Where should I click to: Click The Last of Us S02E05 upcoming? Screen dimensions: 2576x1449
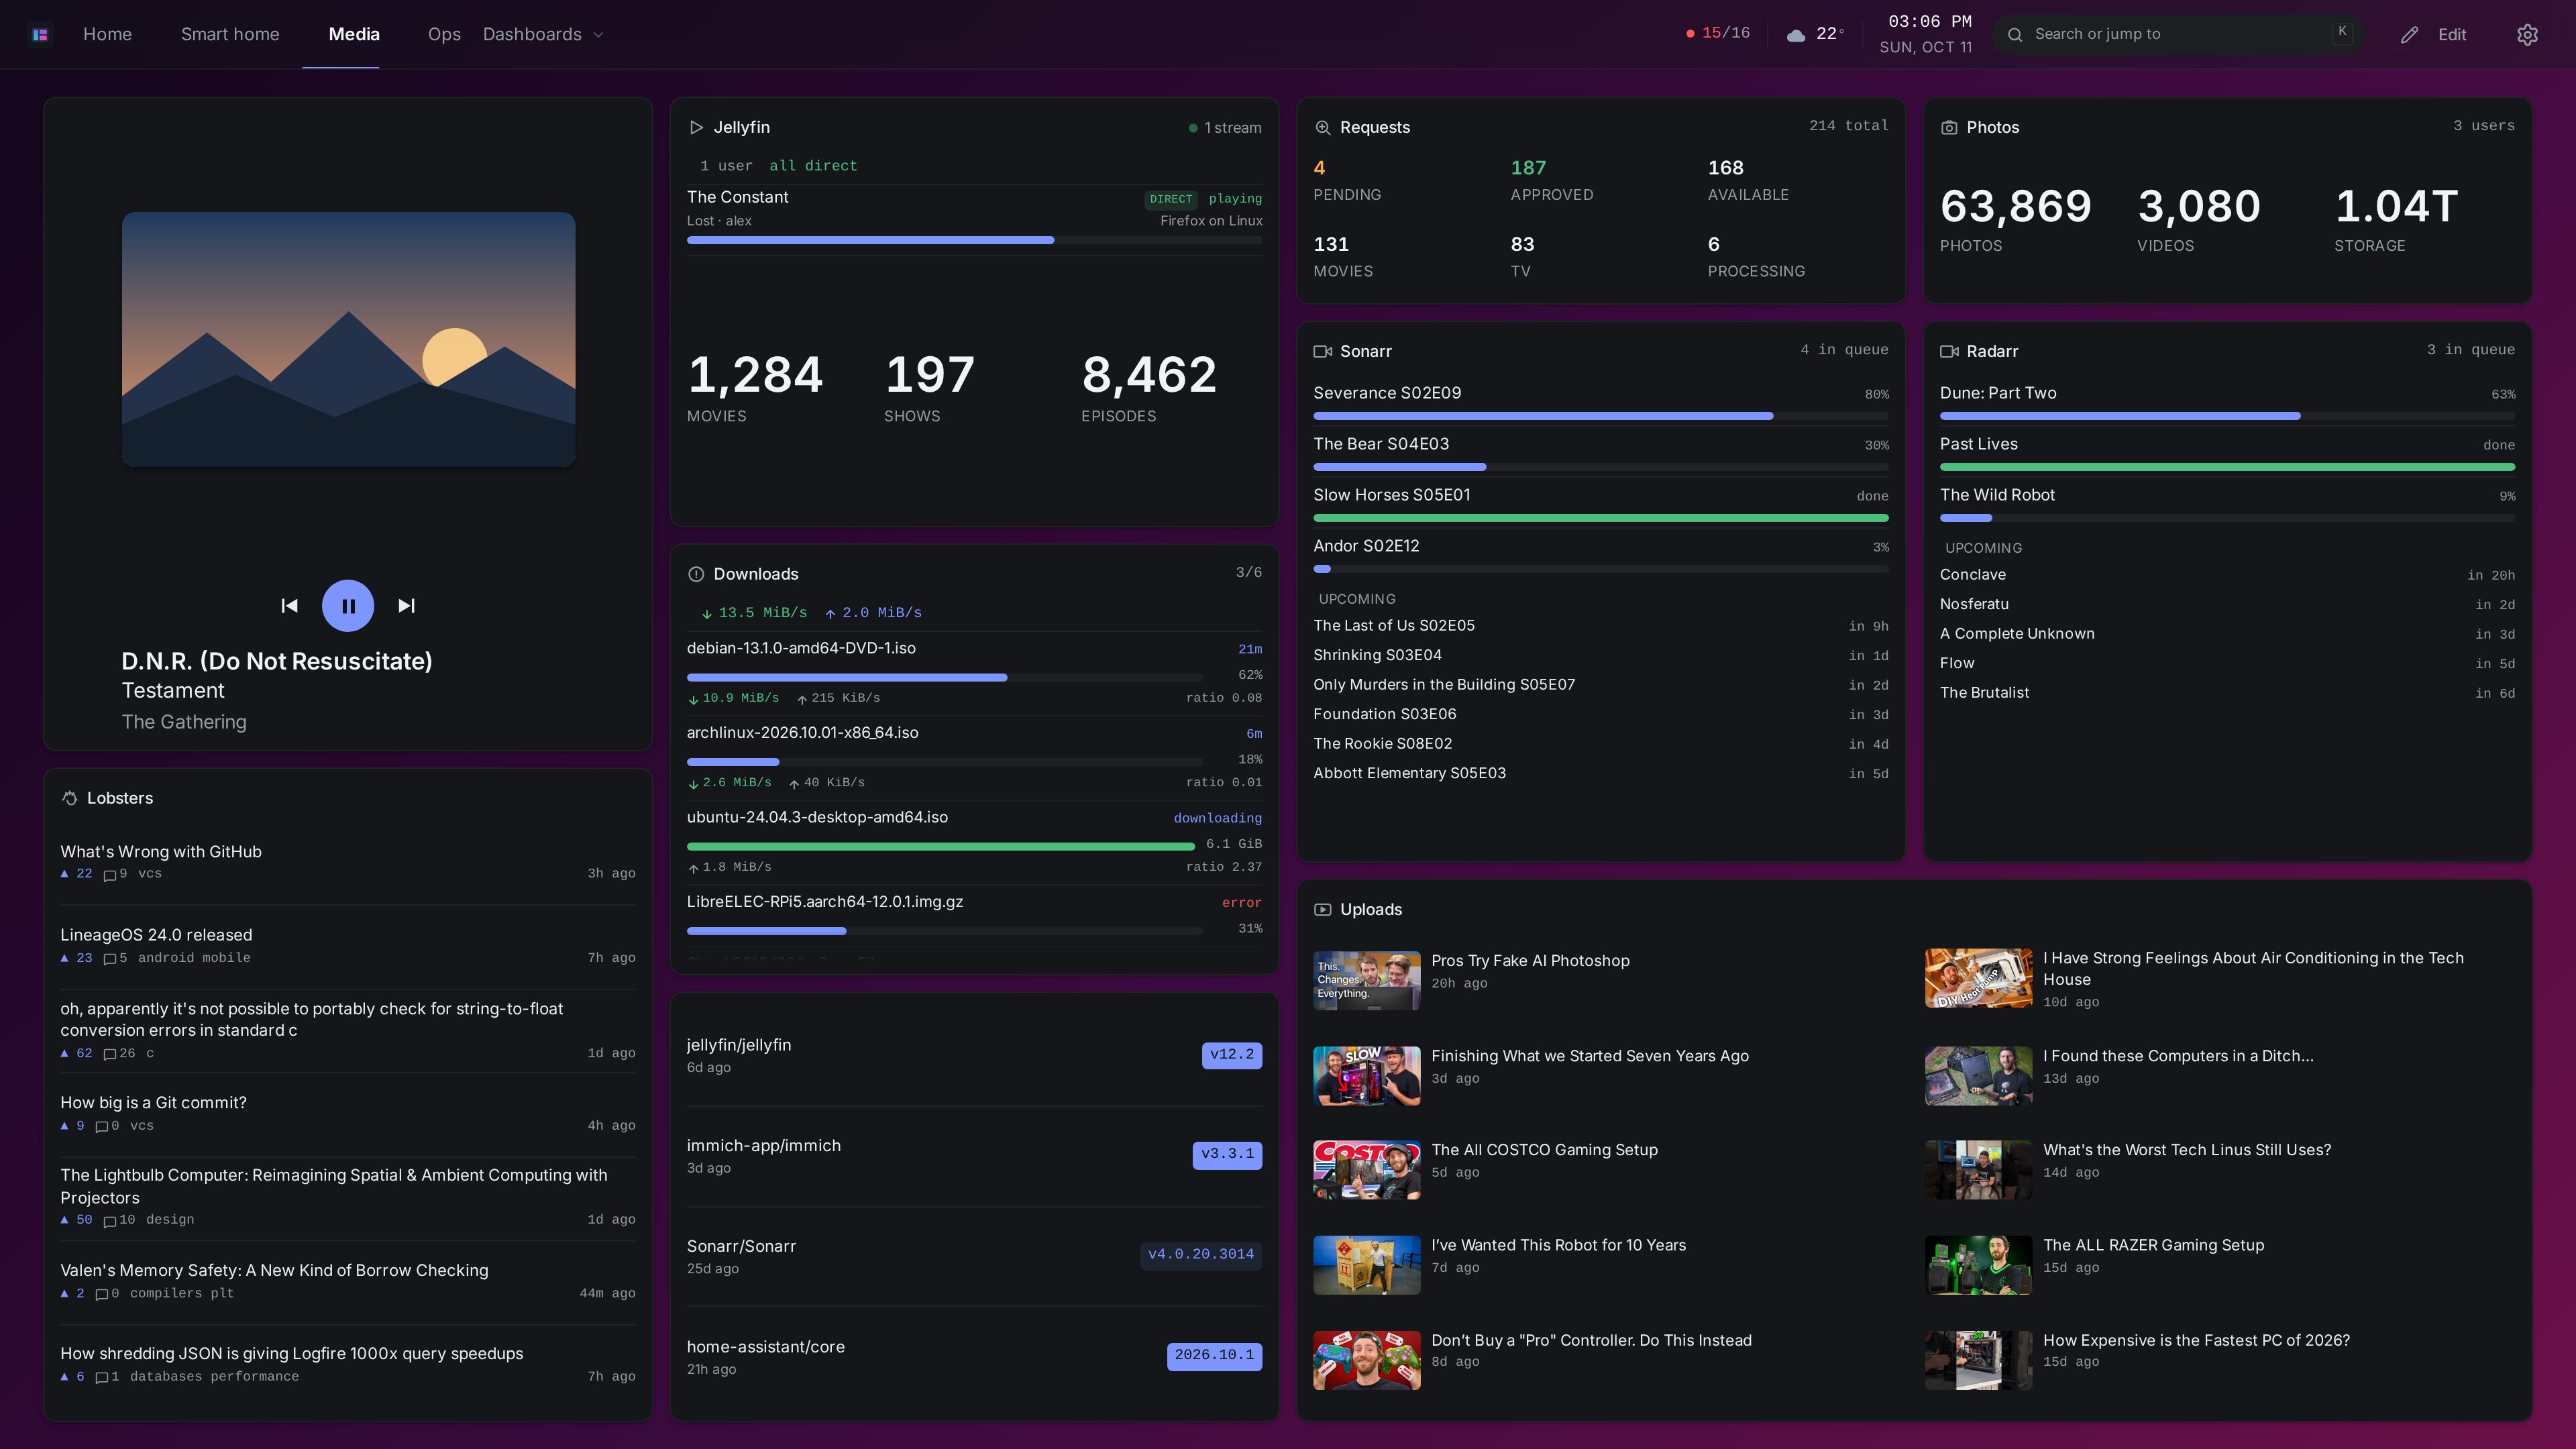[x=1600, y=626]
